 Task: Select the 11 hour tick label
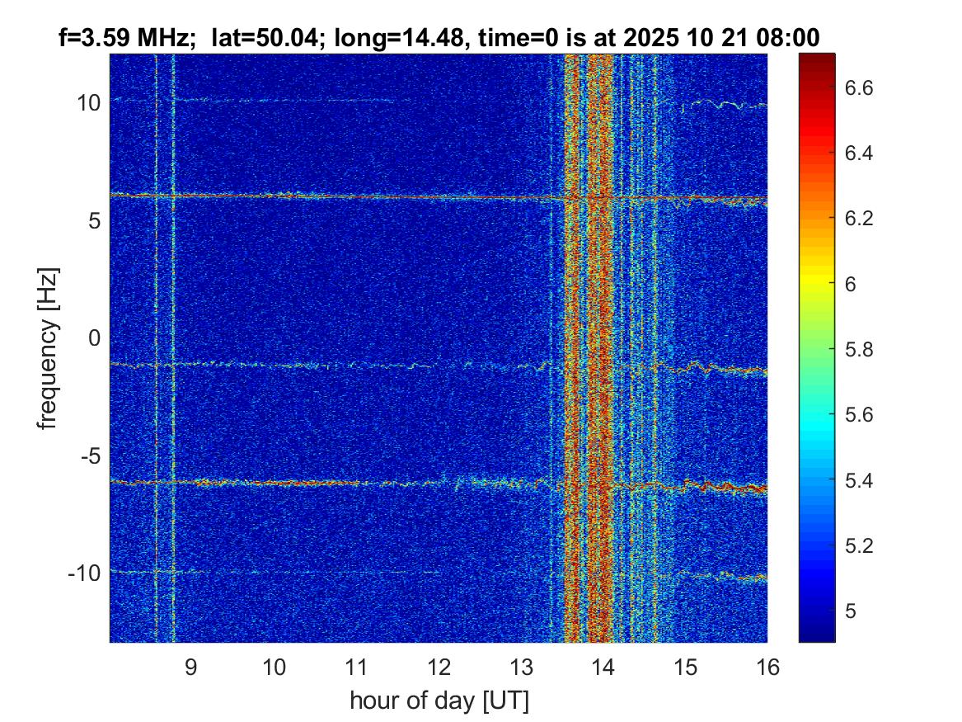(356, 667)
